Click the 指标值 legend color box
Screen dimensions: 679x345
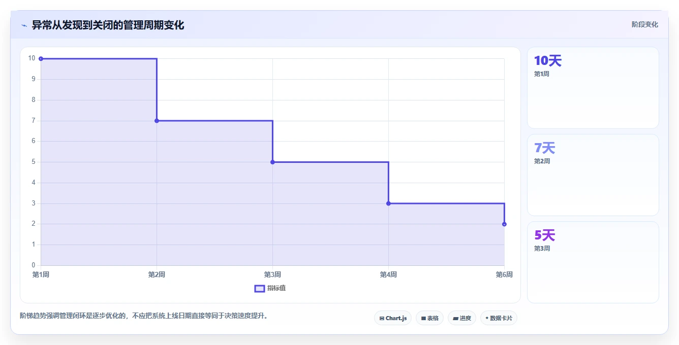click(259, 288)
